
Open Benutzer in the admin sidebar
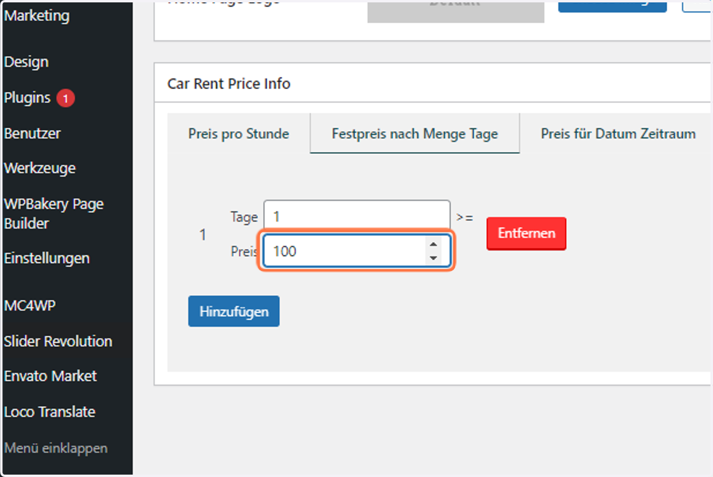[x=33, y=133]
